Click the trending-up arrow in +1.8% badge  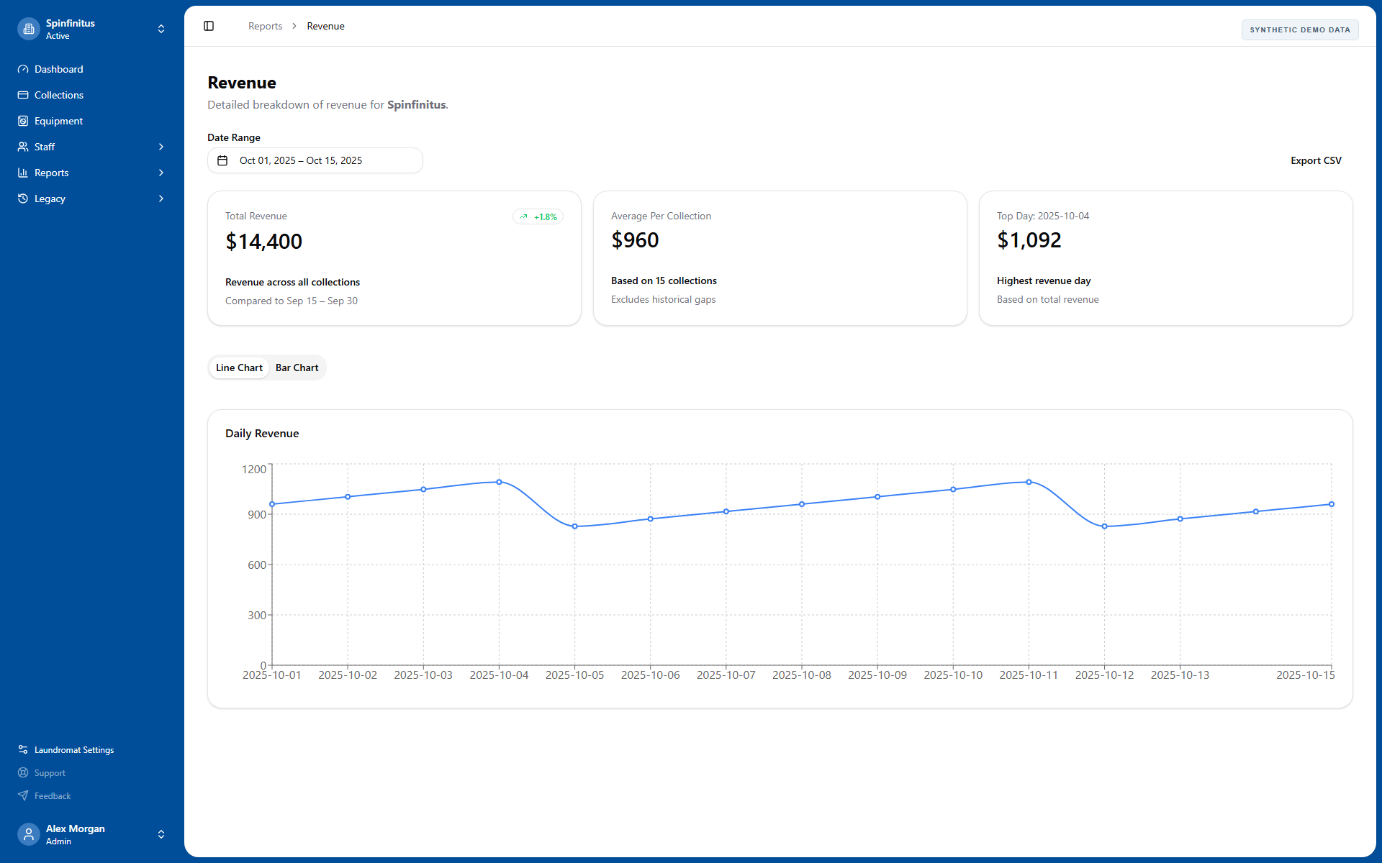click(x=523, y=216)
